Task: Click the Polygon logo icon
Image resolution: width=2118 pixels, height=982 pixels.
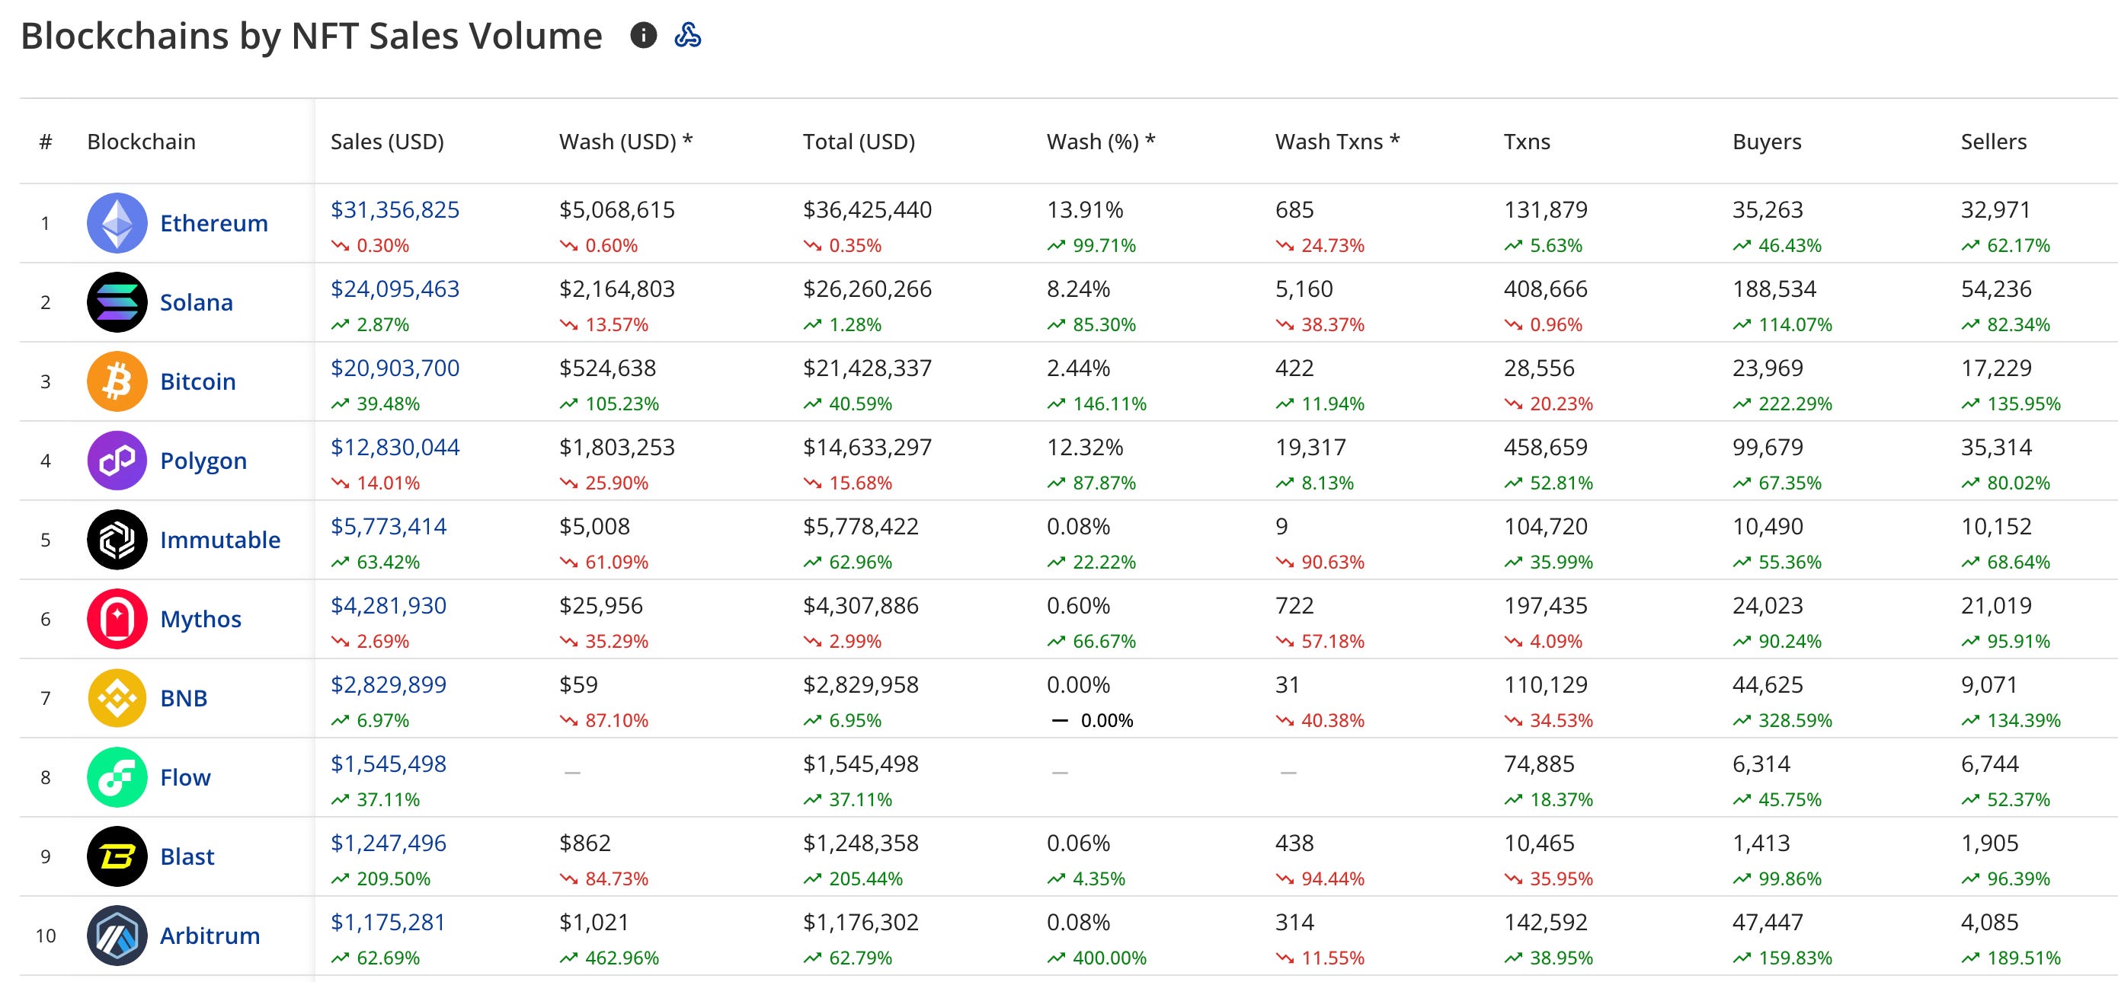Action: (x=117, y=461)
